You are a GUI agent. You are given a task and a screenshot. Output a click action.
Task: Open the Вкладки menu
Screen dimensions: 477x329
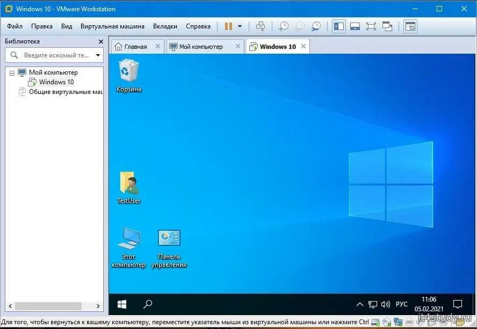(165, 26)
